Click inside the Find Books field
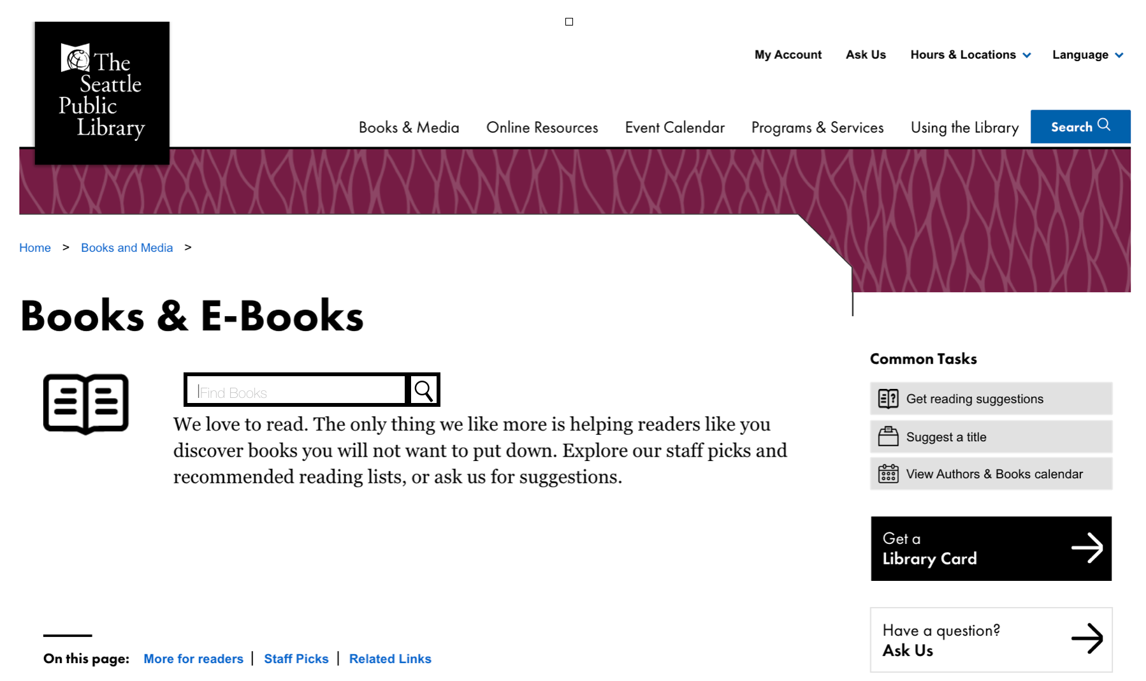This screenshot has width=1146, height=681. coord(296,390)
